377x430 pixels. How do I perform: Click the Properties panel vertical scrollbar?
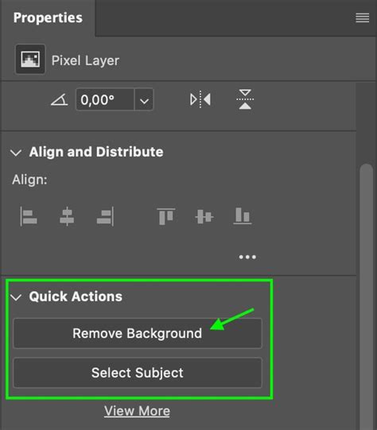pyautogui.click(x=367, y=296)
